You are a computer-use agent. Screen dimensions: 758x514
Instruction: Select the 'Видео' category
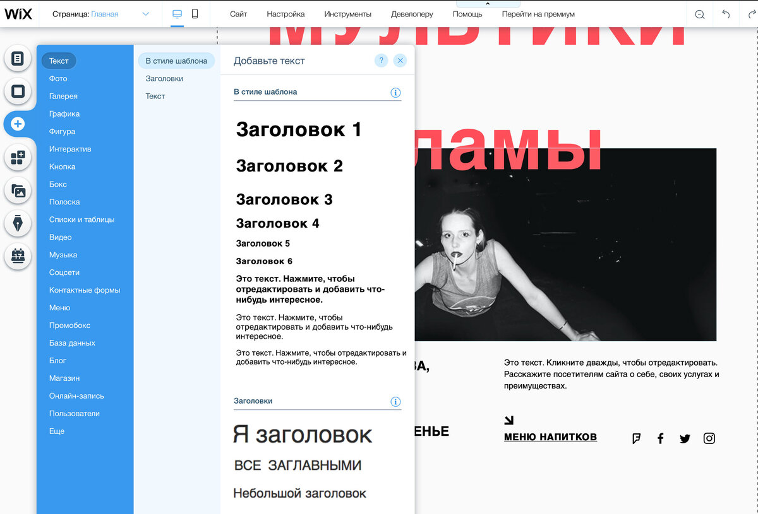pyautogui.click(x=60, y=237)
